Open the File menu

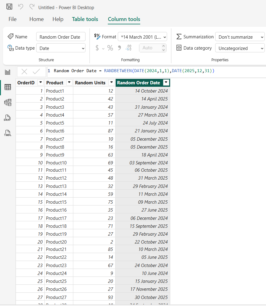[12, 19]
